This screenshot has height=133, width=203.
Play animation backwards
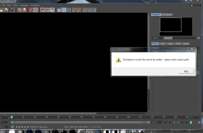pyautogui.click(x=174, y=122)
